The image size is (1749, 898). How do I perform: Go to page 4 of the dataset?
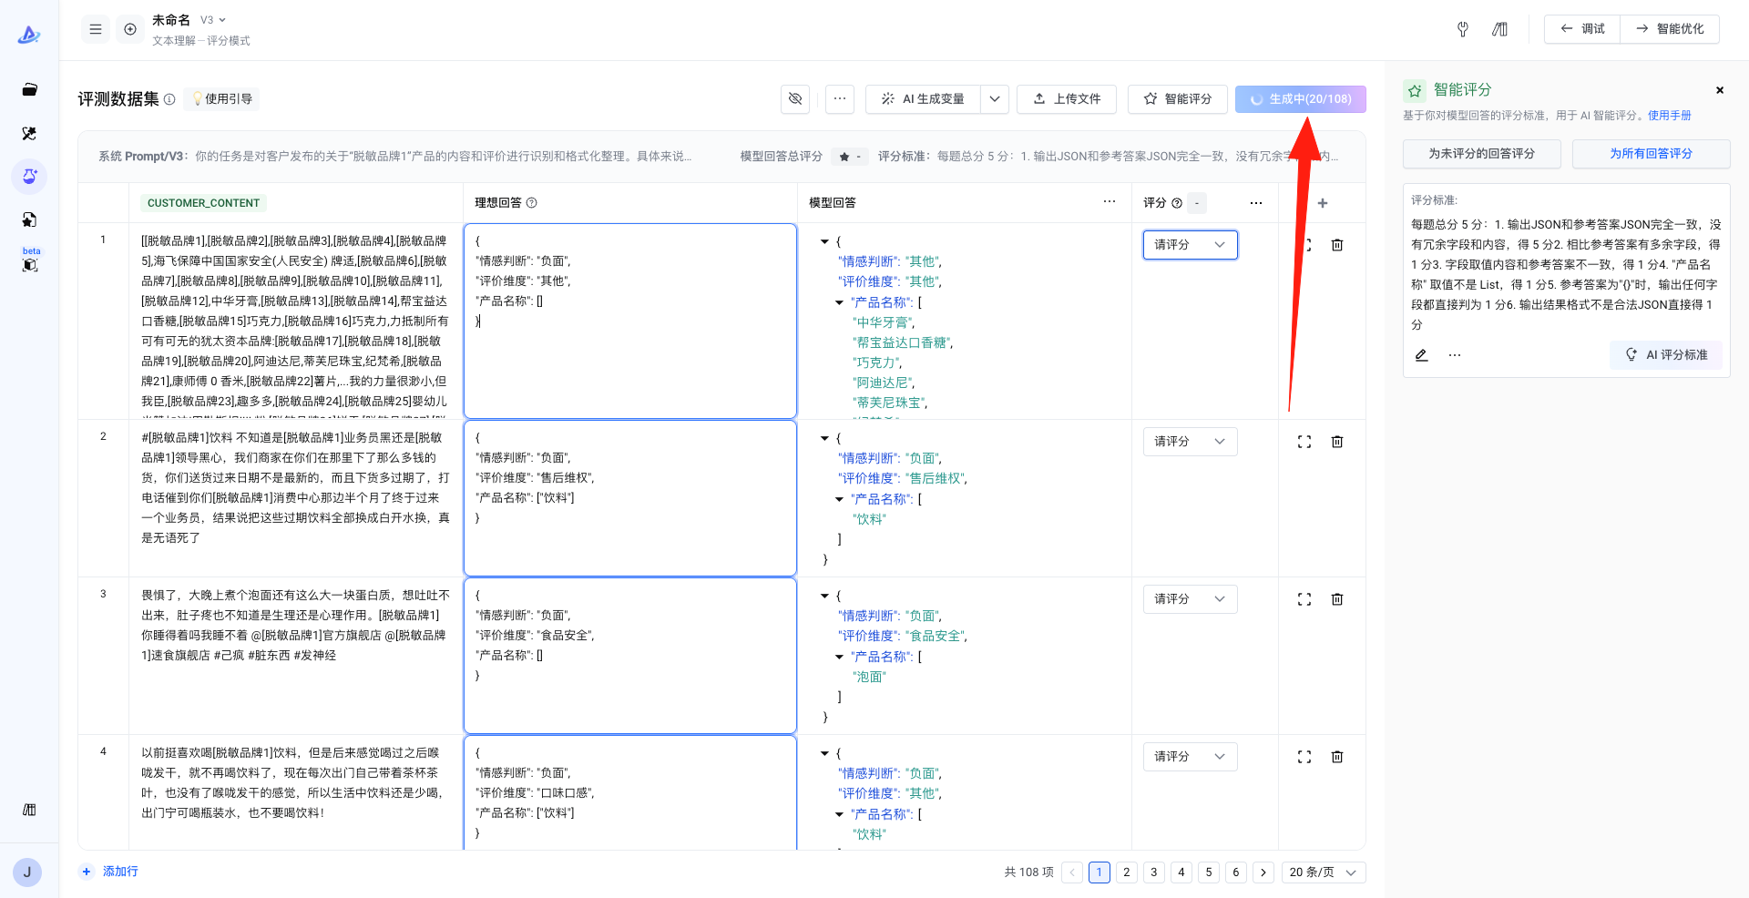click(x=1181, y=872)
